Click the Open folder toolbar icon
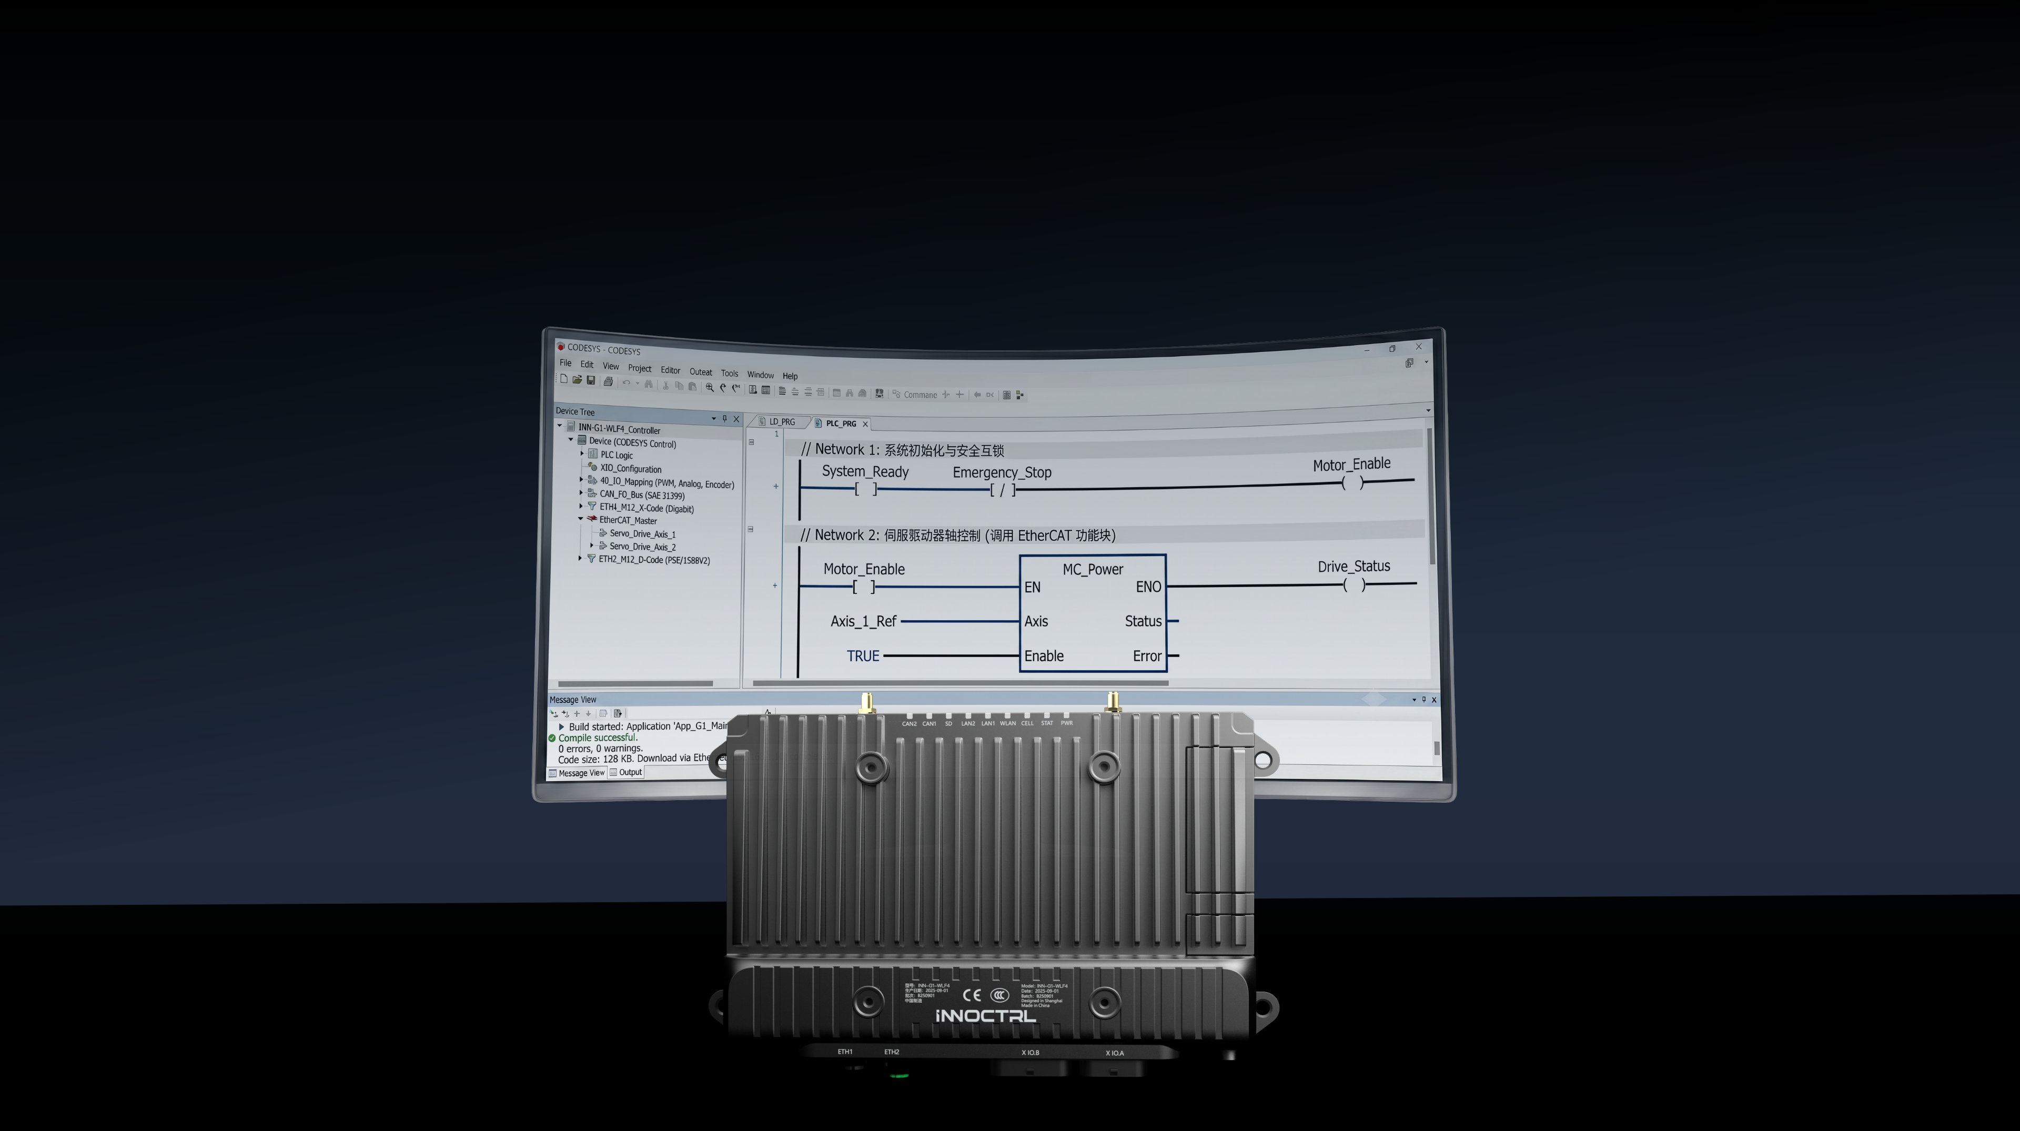This screenshot has height=1131, width=2020. click(x=577, y=380)
